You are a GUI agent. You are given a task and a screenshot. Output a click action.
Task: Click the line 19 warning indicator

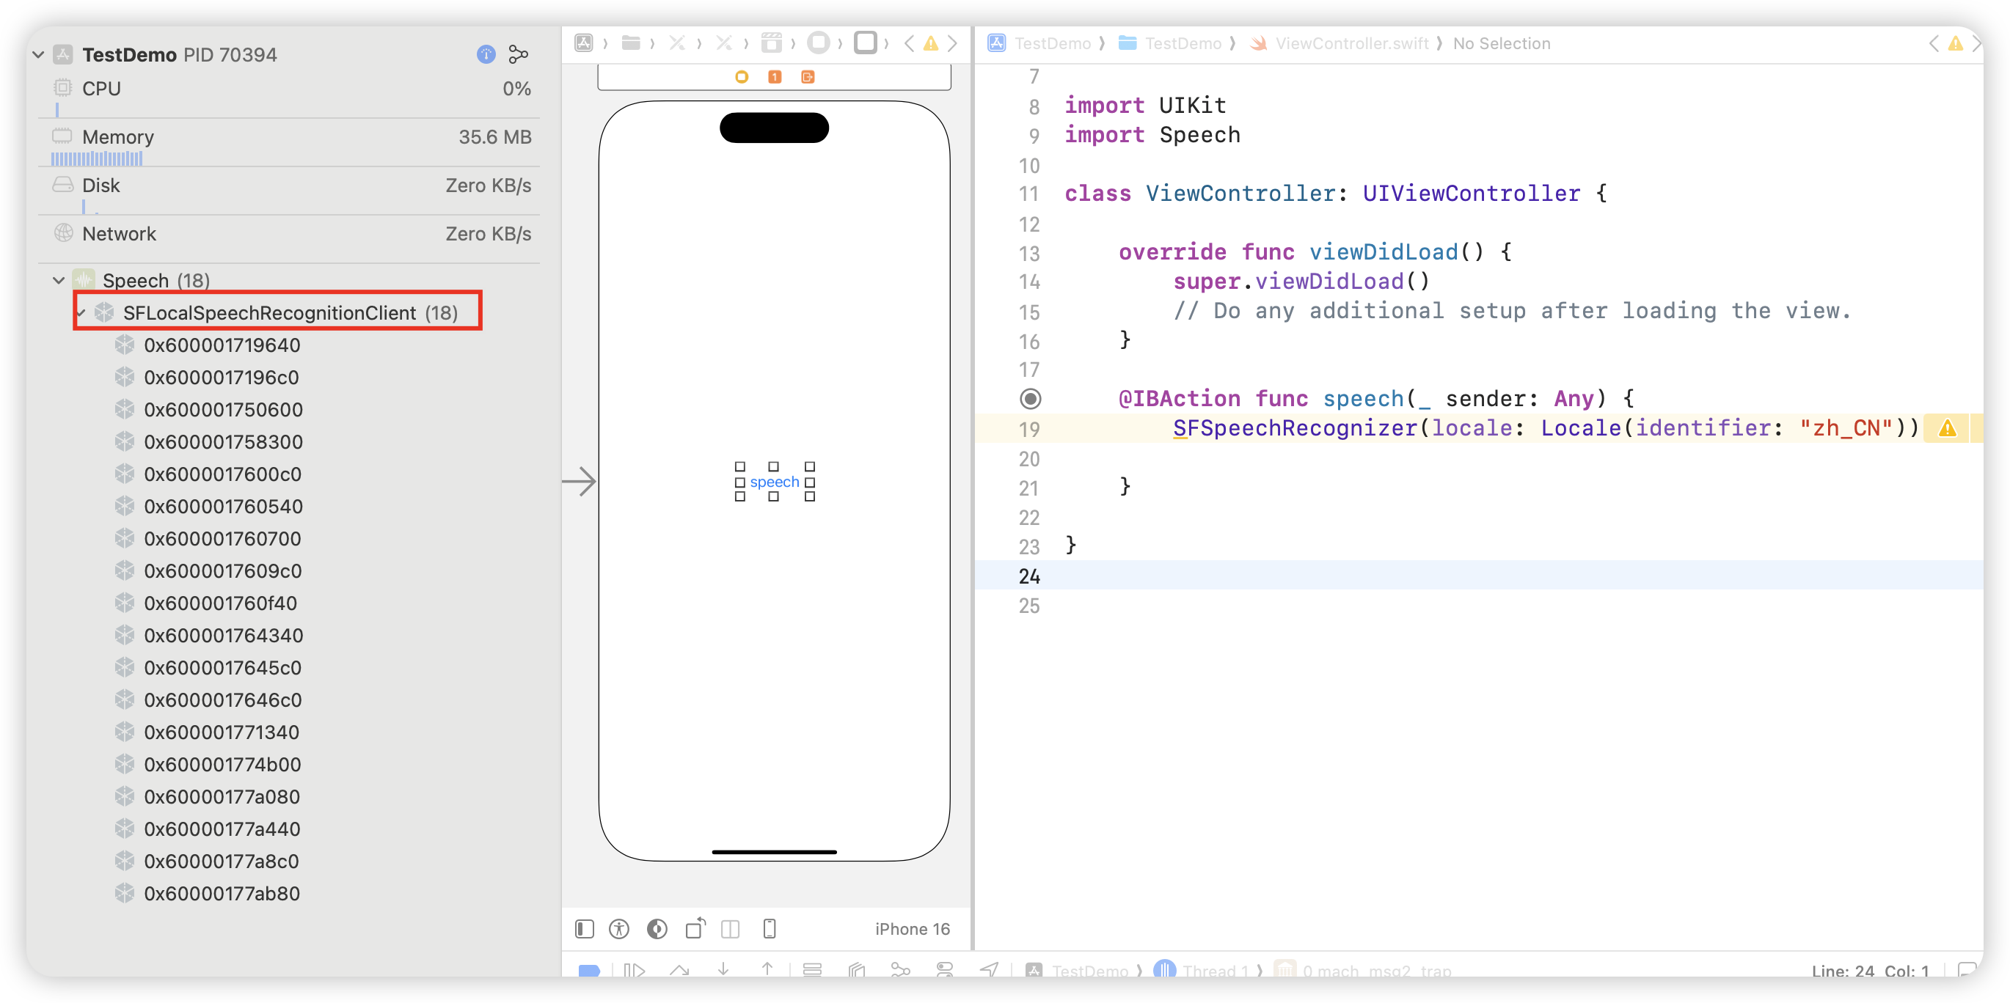click(1948, 428)
